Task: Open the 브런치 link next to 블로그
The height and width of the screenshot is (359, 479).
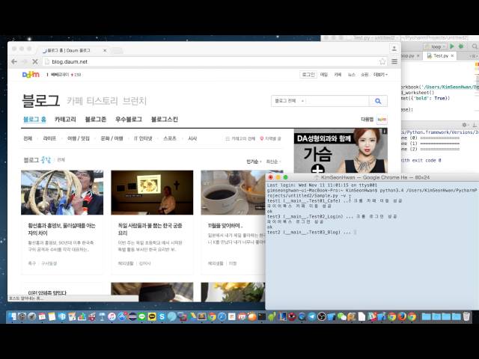Action: pos(135,101)
